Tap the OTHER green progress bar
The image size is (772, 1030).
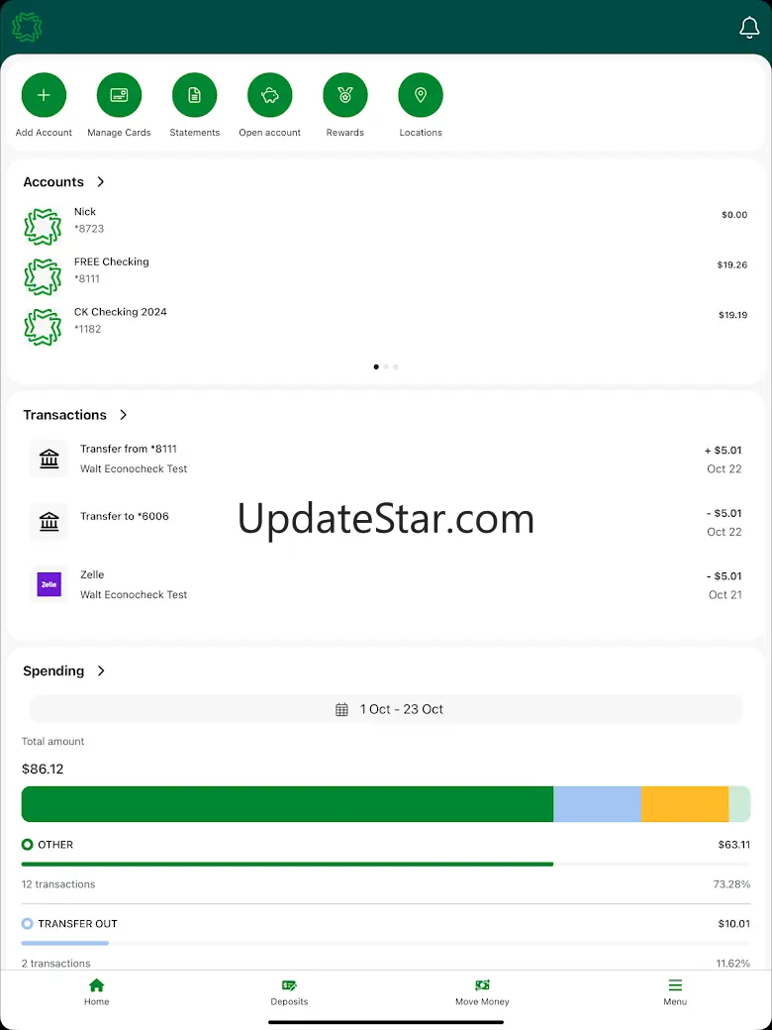point(288,865)
